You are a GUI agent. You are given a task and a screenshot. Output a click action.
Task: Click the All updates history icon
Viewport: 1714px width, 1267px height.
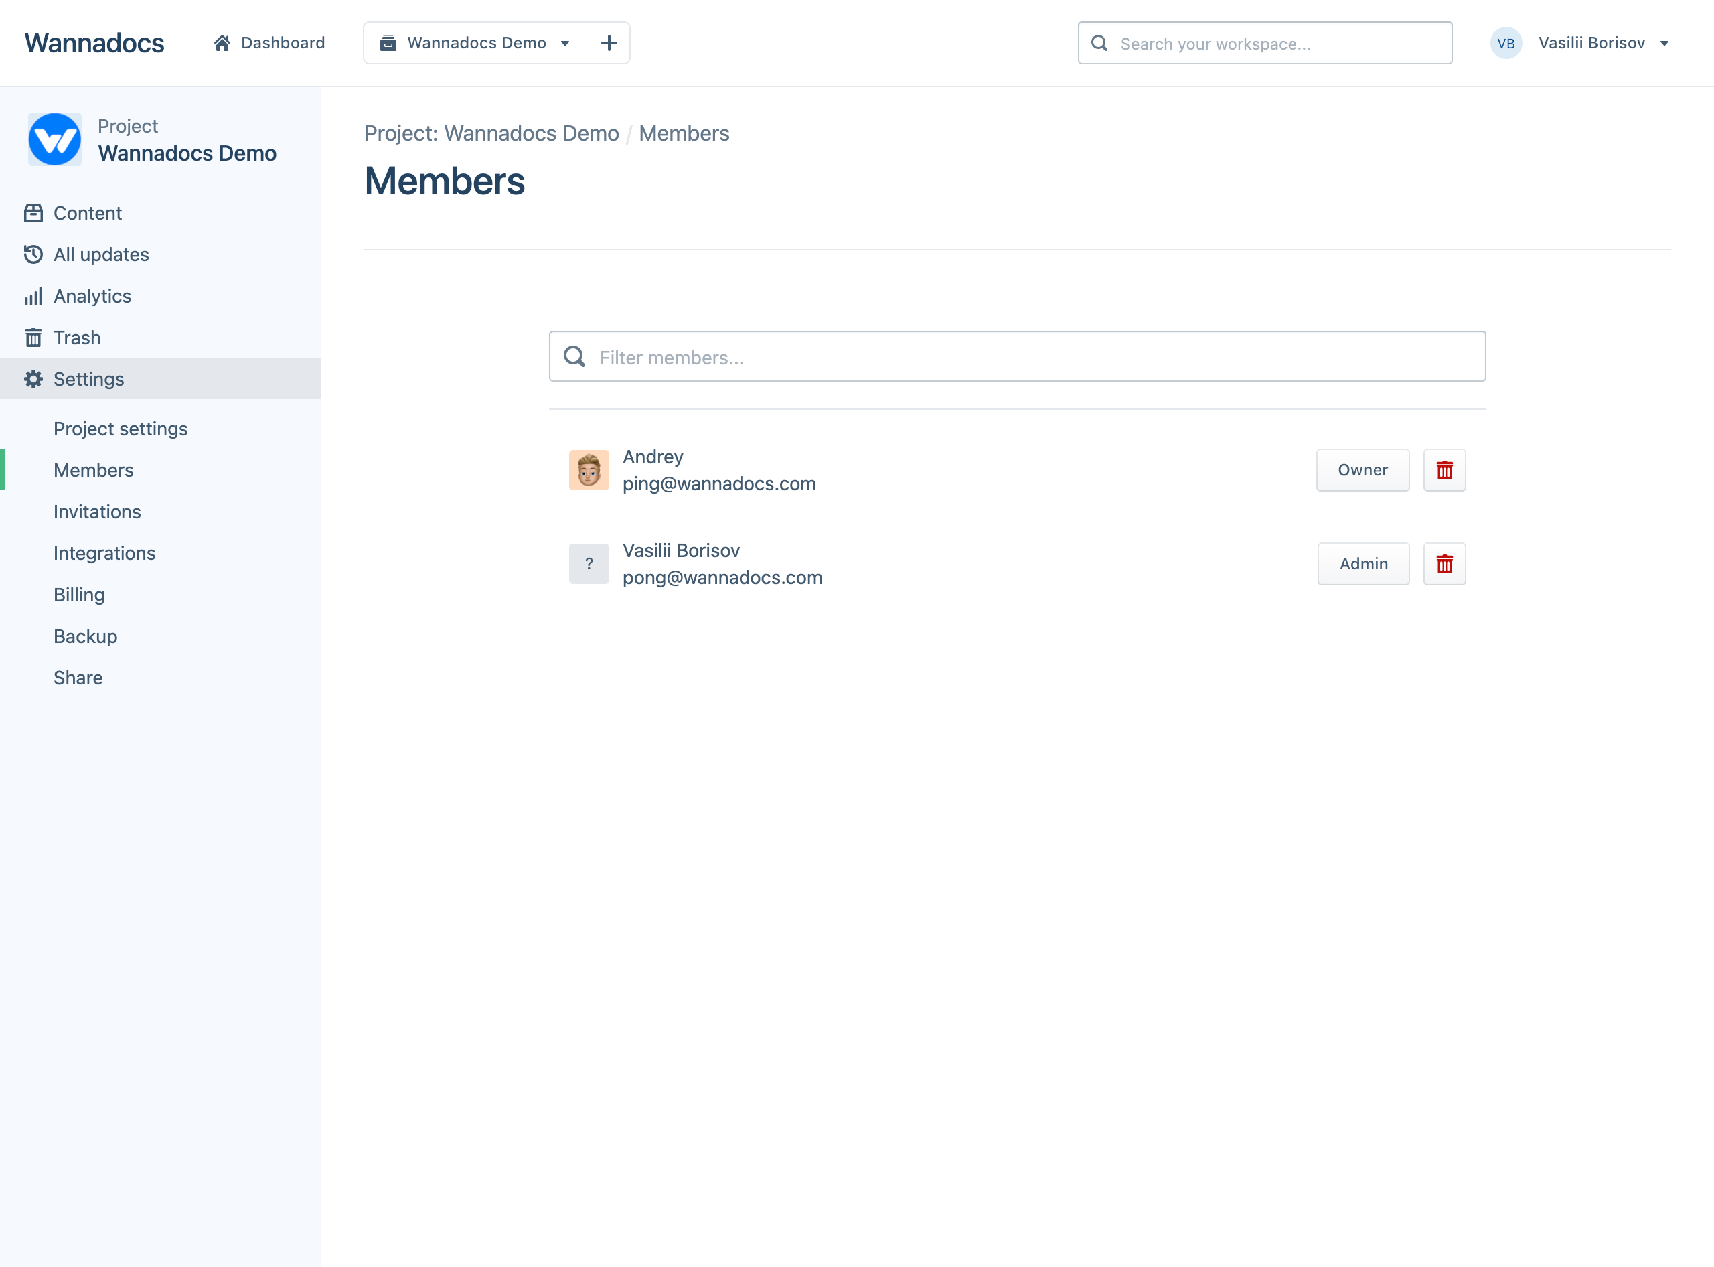point(33,254)
